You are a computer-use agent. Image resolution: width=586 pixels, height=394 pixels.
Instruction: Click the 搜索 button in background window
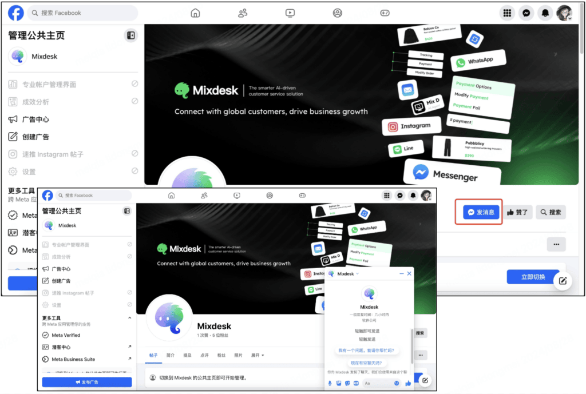click(551, 212)
